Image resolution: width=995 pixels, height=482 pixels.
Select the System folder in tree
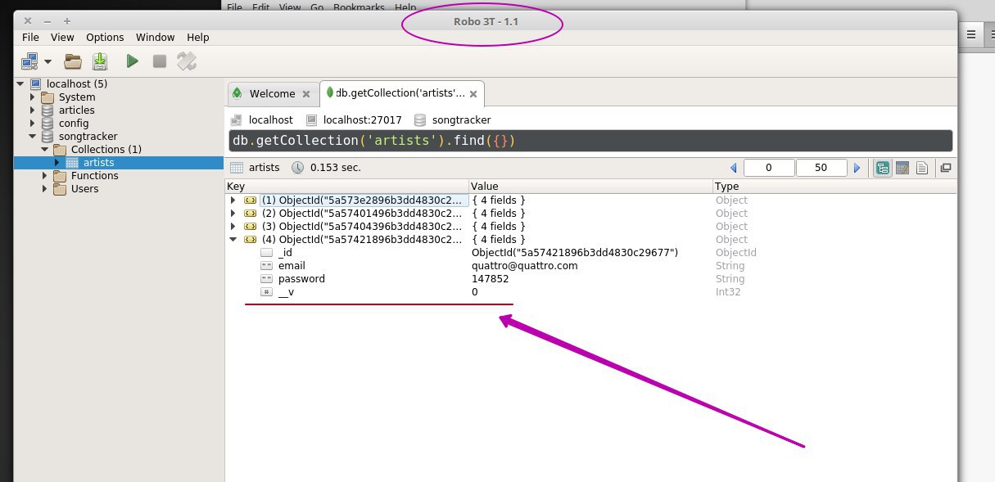(x=77, y=97)
